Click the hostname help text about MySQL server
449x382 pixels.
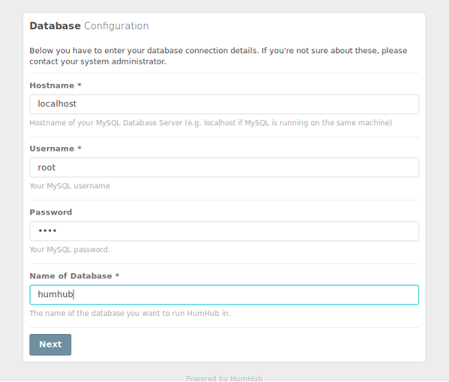click(211, 123)
